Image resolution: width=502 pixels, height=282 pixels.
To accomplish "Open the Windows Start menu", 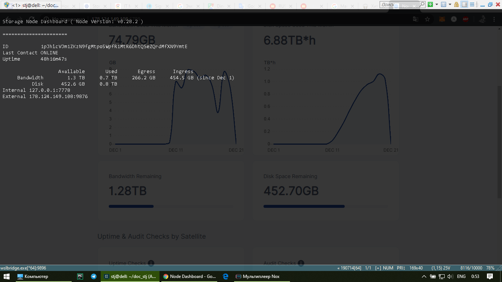I will [x=7, y=276].
